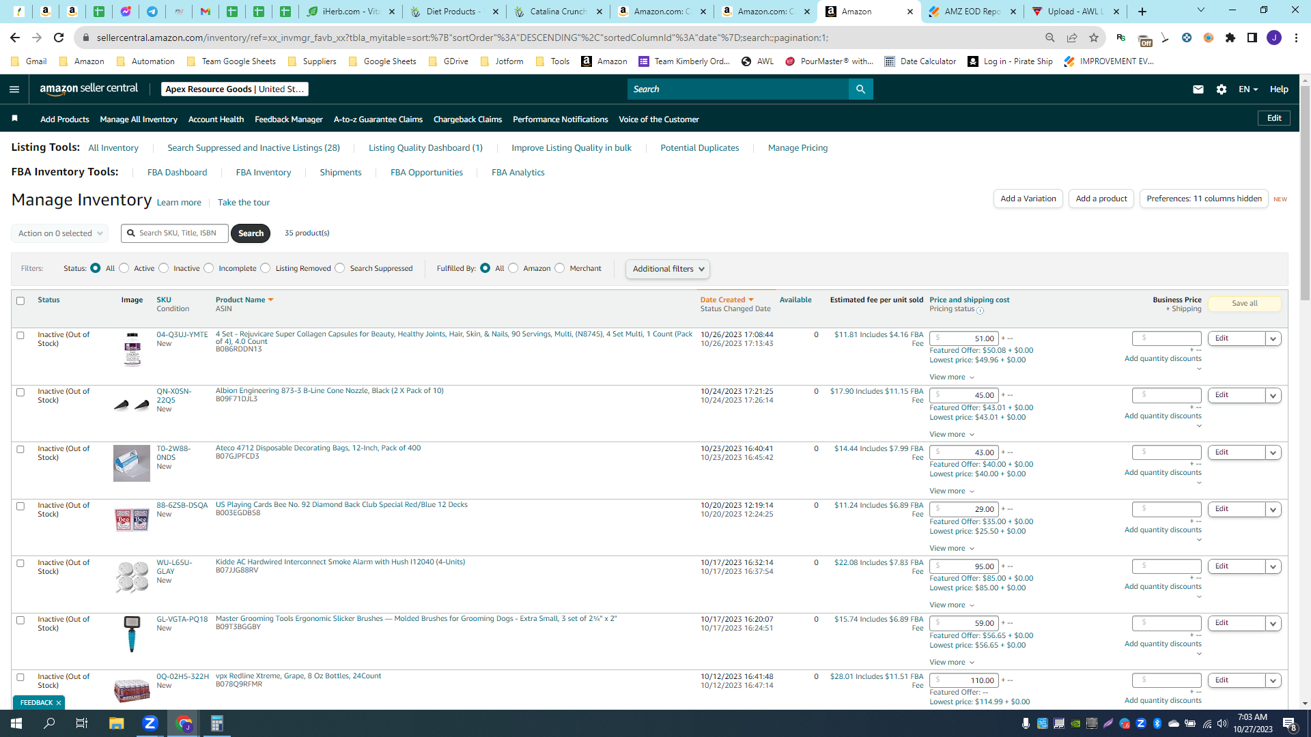
Task: Select the US Playing Cards row checkbox
Action: point(20,506)
